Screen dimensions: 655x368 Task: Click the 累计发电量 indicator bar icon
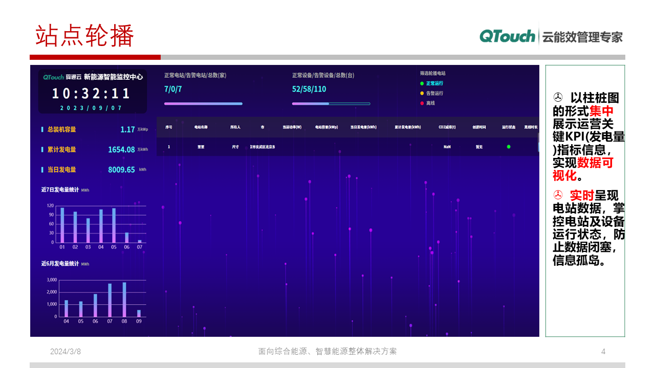(x=42, y=149)
